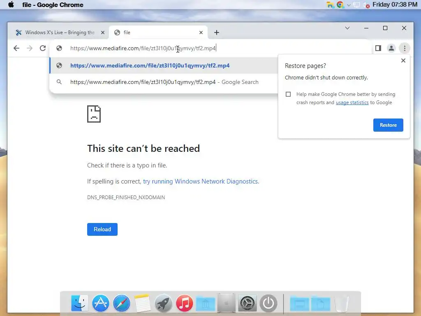Click Friday 07:38 PM clock
This screenshot has height=316, width=421.
click(x=395, y=5)
